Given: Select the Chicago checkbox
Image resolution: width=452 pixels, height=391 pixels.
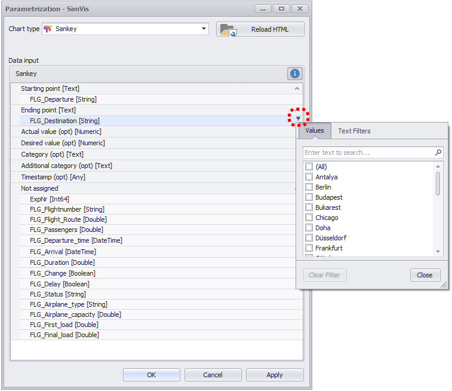Looking at the screenshot, I should pos(309,218).
